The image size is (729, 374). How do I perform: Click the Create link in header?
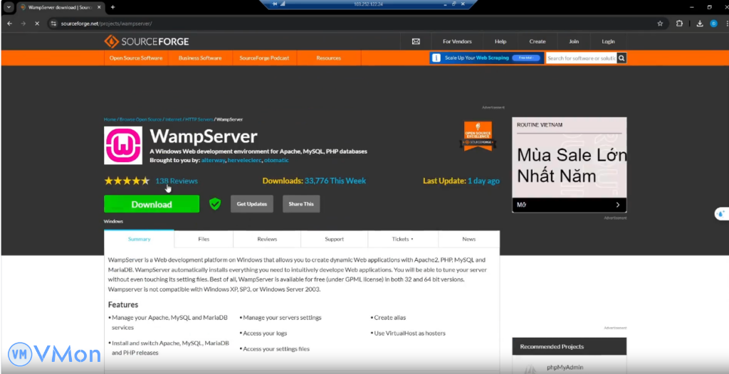(537, 41)
